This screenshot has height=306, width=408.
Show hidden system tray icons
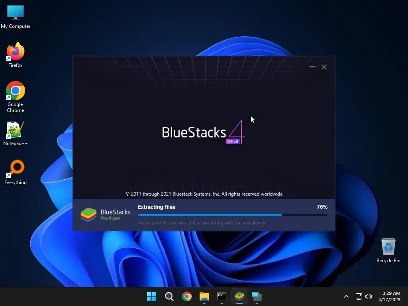click(346, 296)
